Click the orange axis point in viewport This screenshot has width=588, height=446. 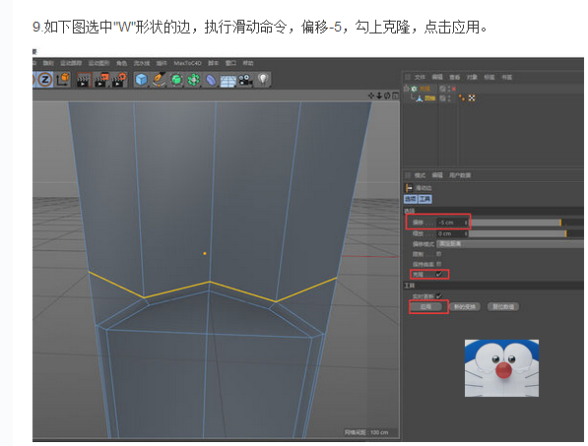point(205,254)
